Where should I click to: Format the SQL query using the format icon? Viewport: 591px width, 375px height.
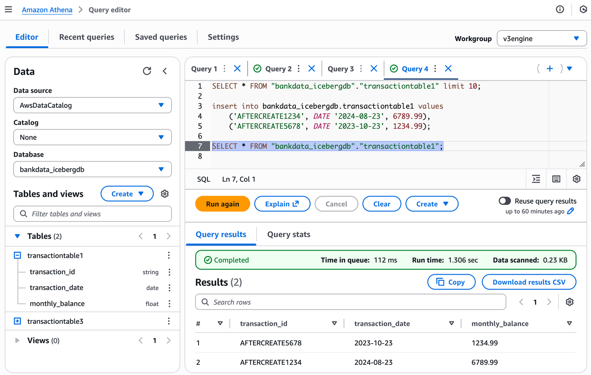point(536,179)
